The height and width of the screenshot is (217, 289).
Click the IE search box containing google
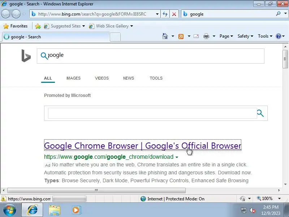pyautogui.click(x=229, y=14)
